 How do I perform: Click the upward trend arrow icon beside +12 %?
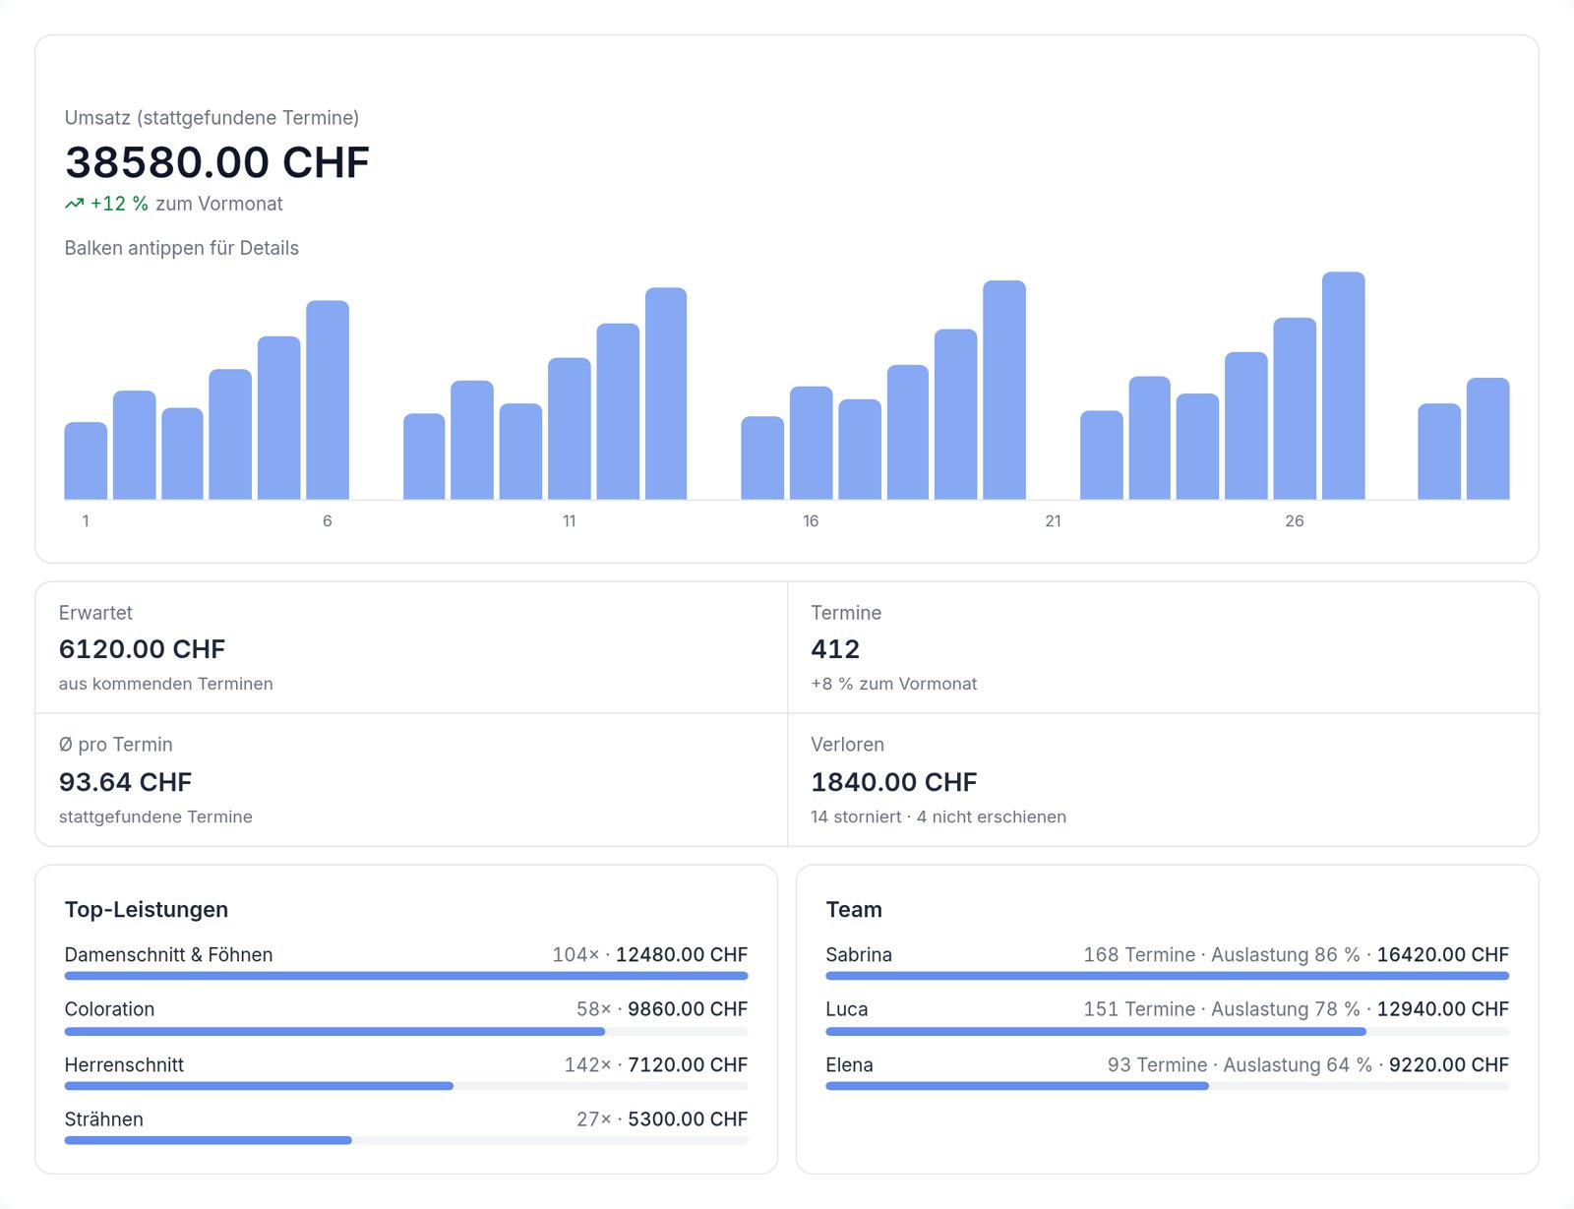tap(75, 204)
